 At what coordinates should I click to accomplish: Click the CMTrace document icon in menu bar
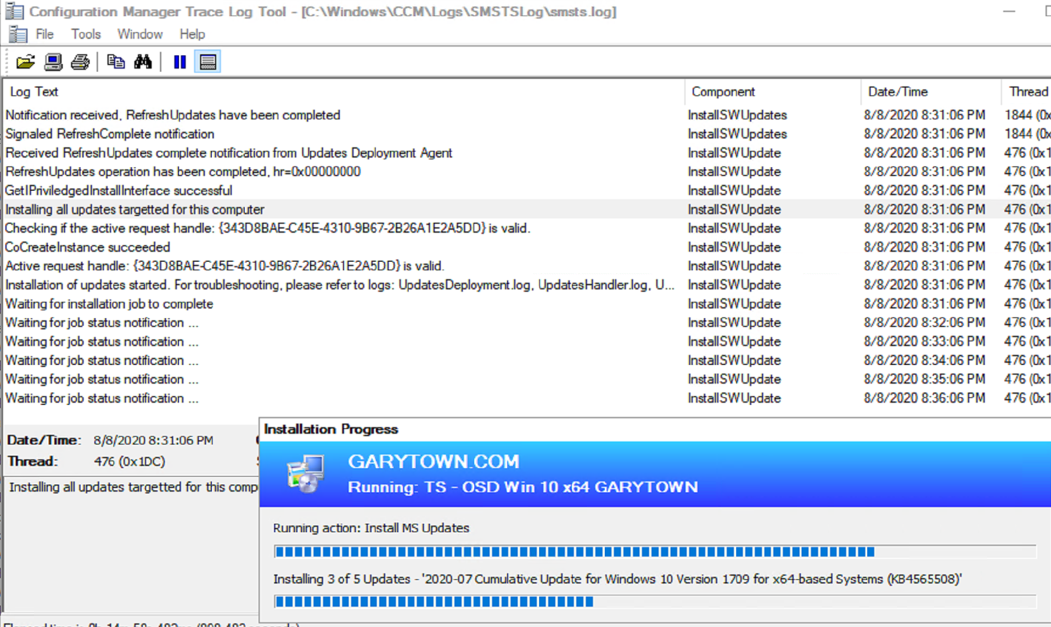click(18, 35)
